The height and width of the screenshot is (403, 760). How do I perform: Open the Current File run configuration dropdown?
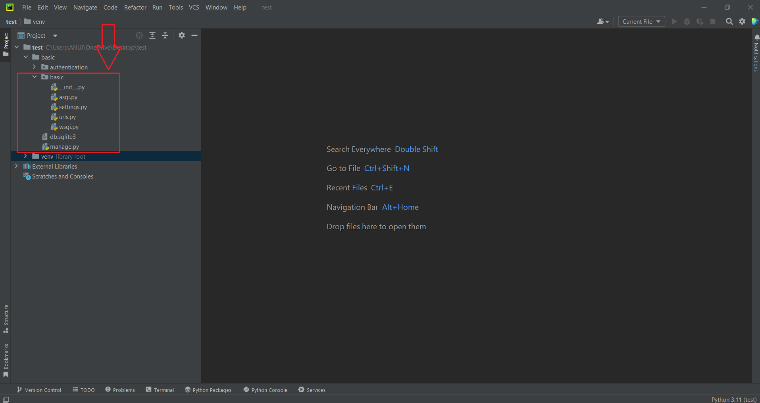[x=641, y=21]
